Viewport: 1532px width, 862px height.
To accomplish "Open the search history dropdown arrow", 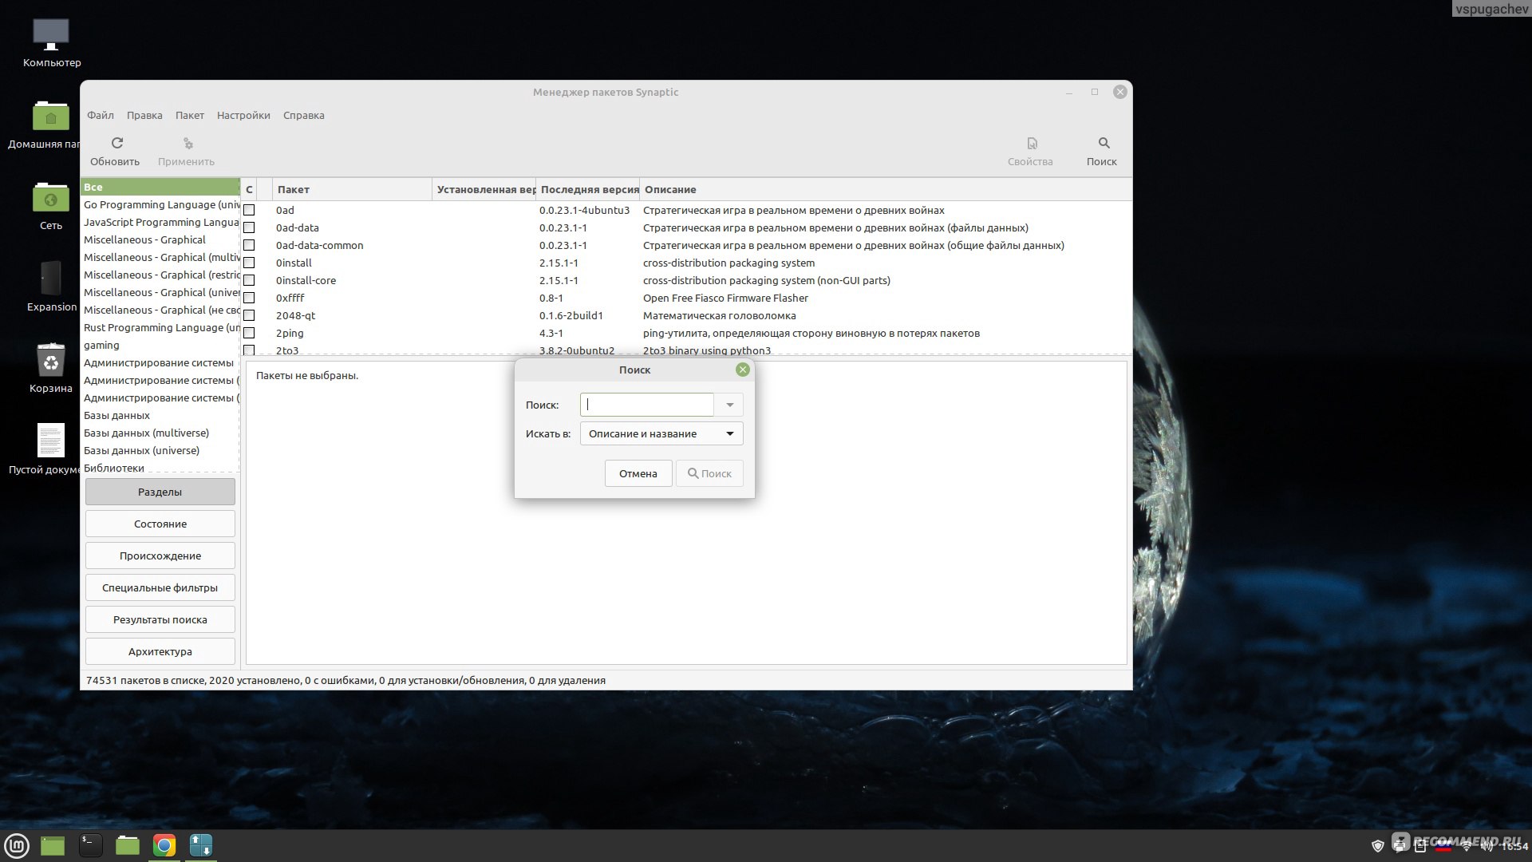I will 729,404.
